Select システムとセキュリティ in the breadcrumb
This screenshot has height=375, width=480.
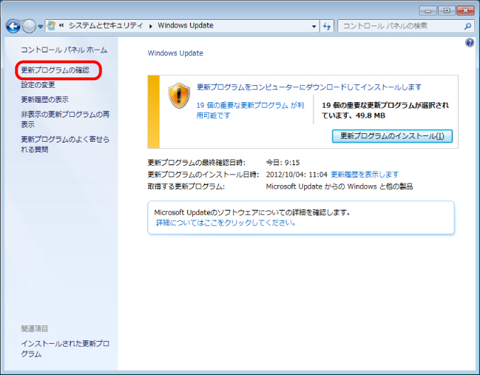point(106,26)
